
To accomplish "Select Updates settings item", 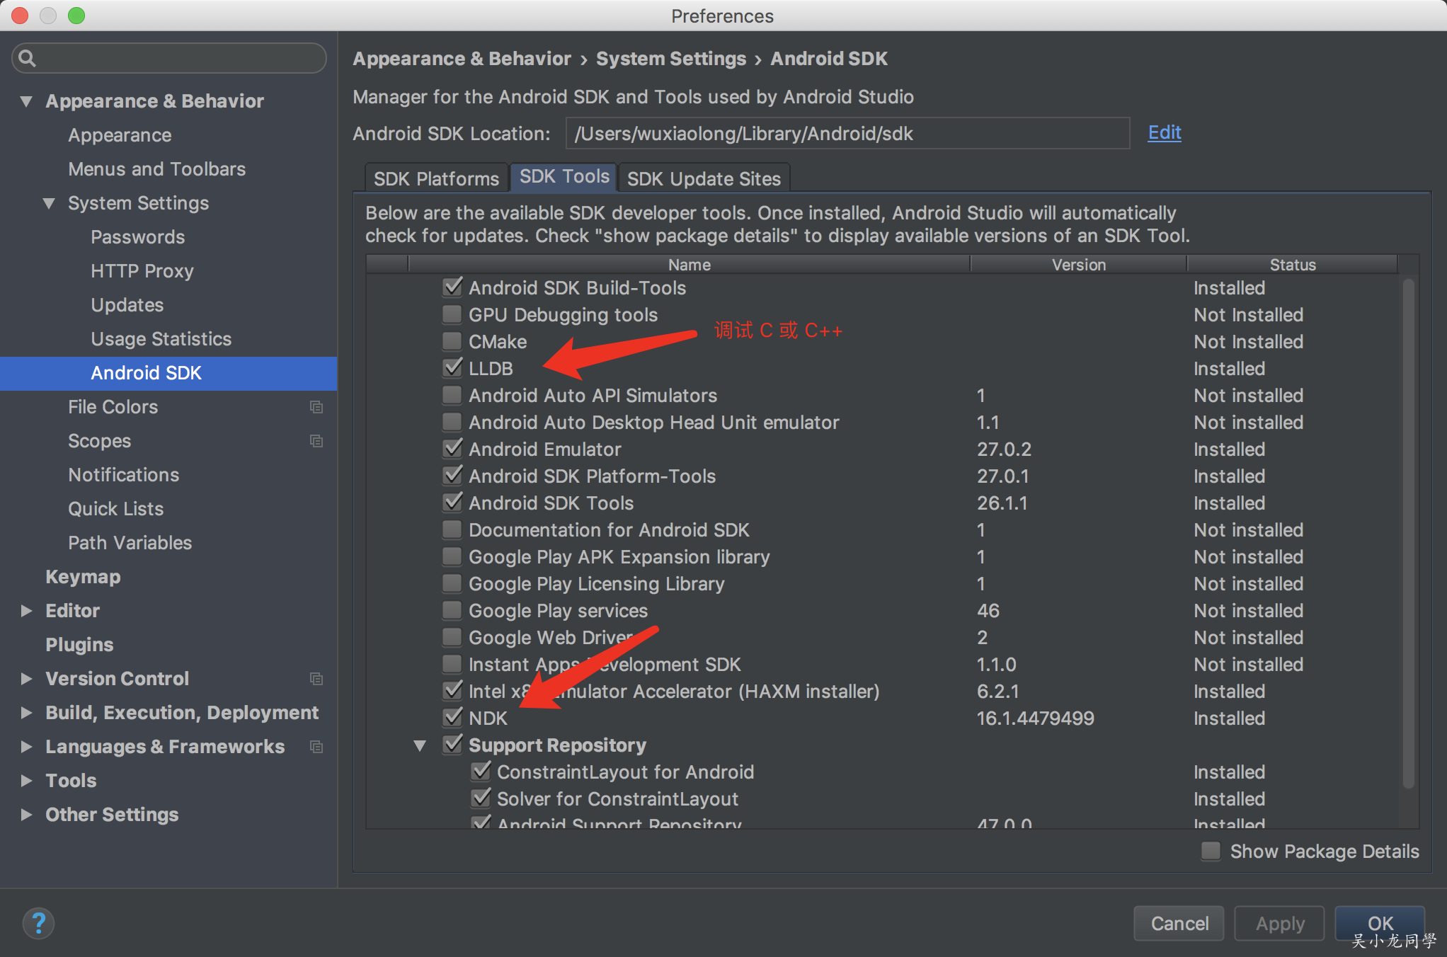I will pyautogui.click(x=127, y=305).
